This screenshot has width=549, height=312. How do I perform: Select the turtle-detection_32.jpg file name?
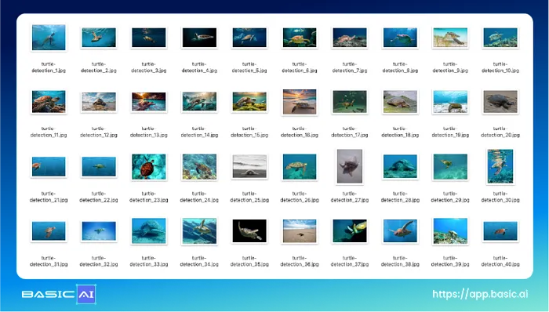[x=99, y=261]
